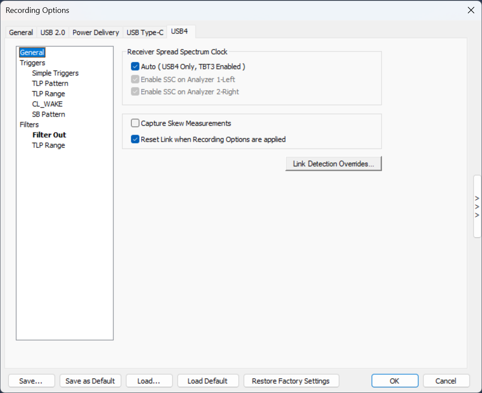This screenshot has width=482, height=393.
Task: Select SB Pattern trigger item
Action: tap(48, 114)
